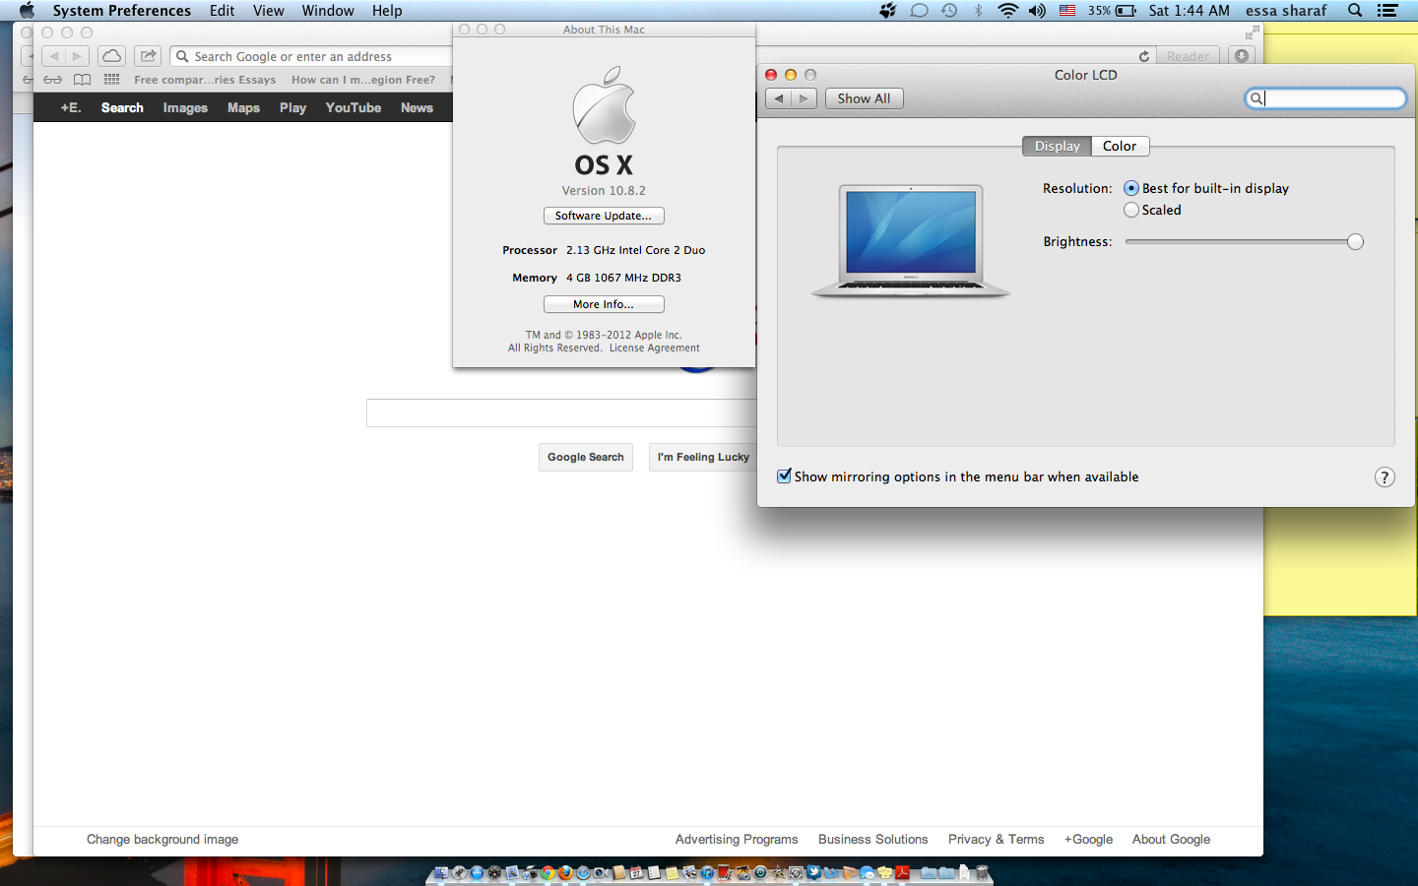Click the paw print menu bar icon

(888, 11)
